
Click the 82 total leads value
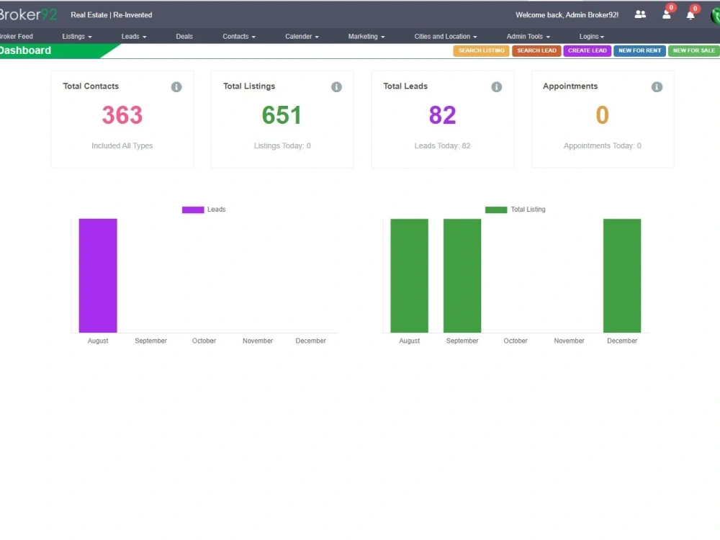click(x=442, y=114)
